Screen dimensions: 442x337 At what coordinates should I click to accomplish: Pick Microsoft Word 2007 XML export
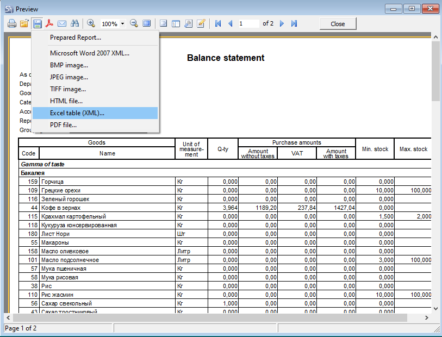89,53
